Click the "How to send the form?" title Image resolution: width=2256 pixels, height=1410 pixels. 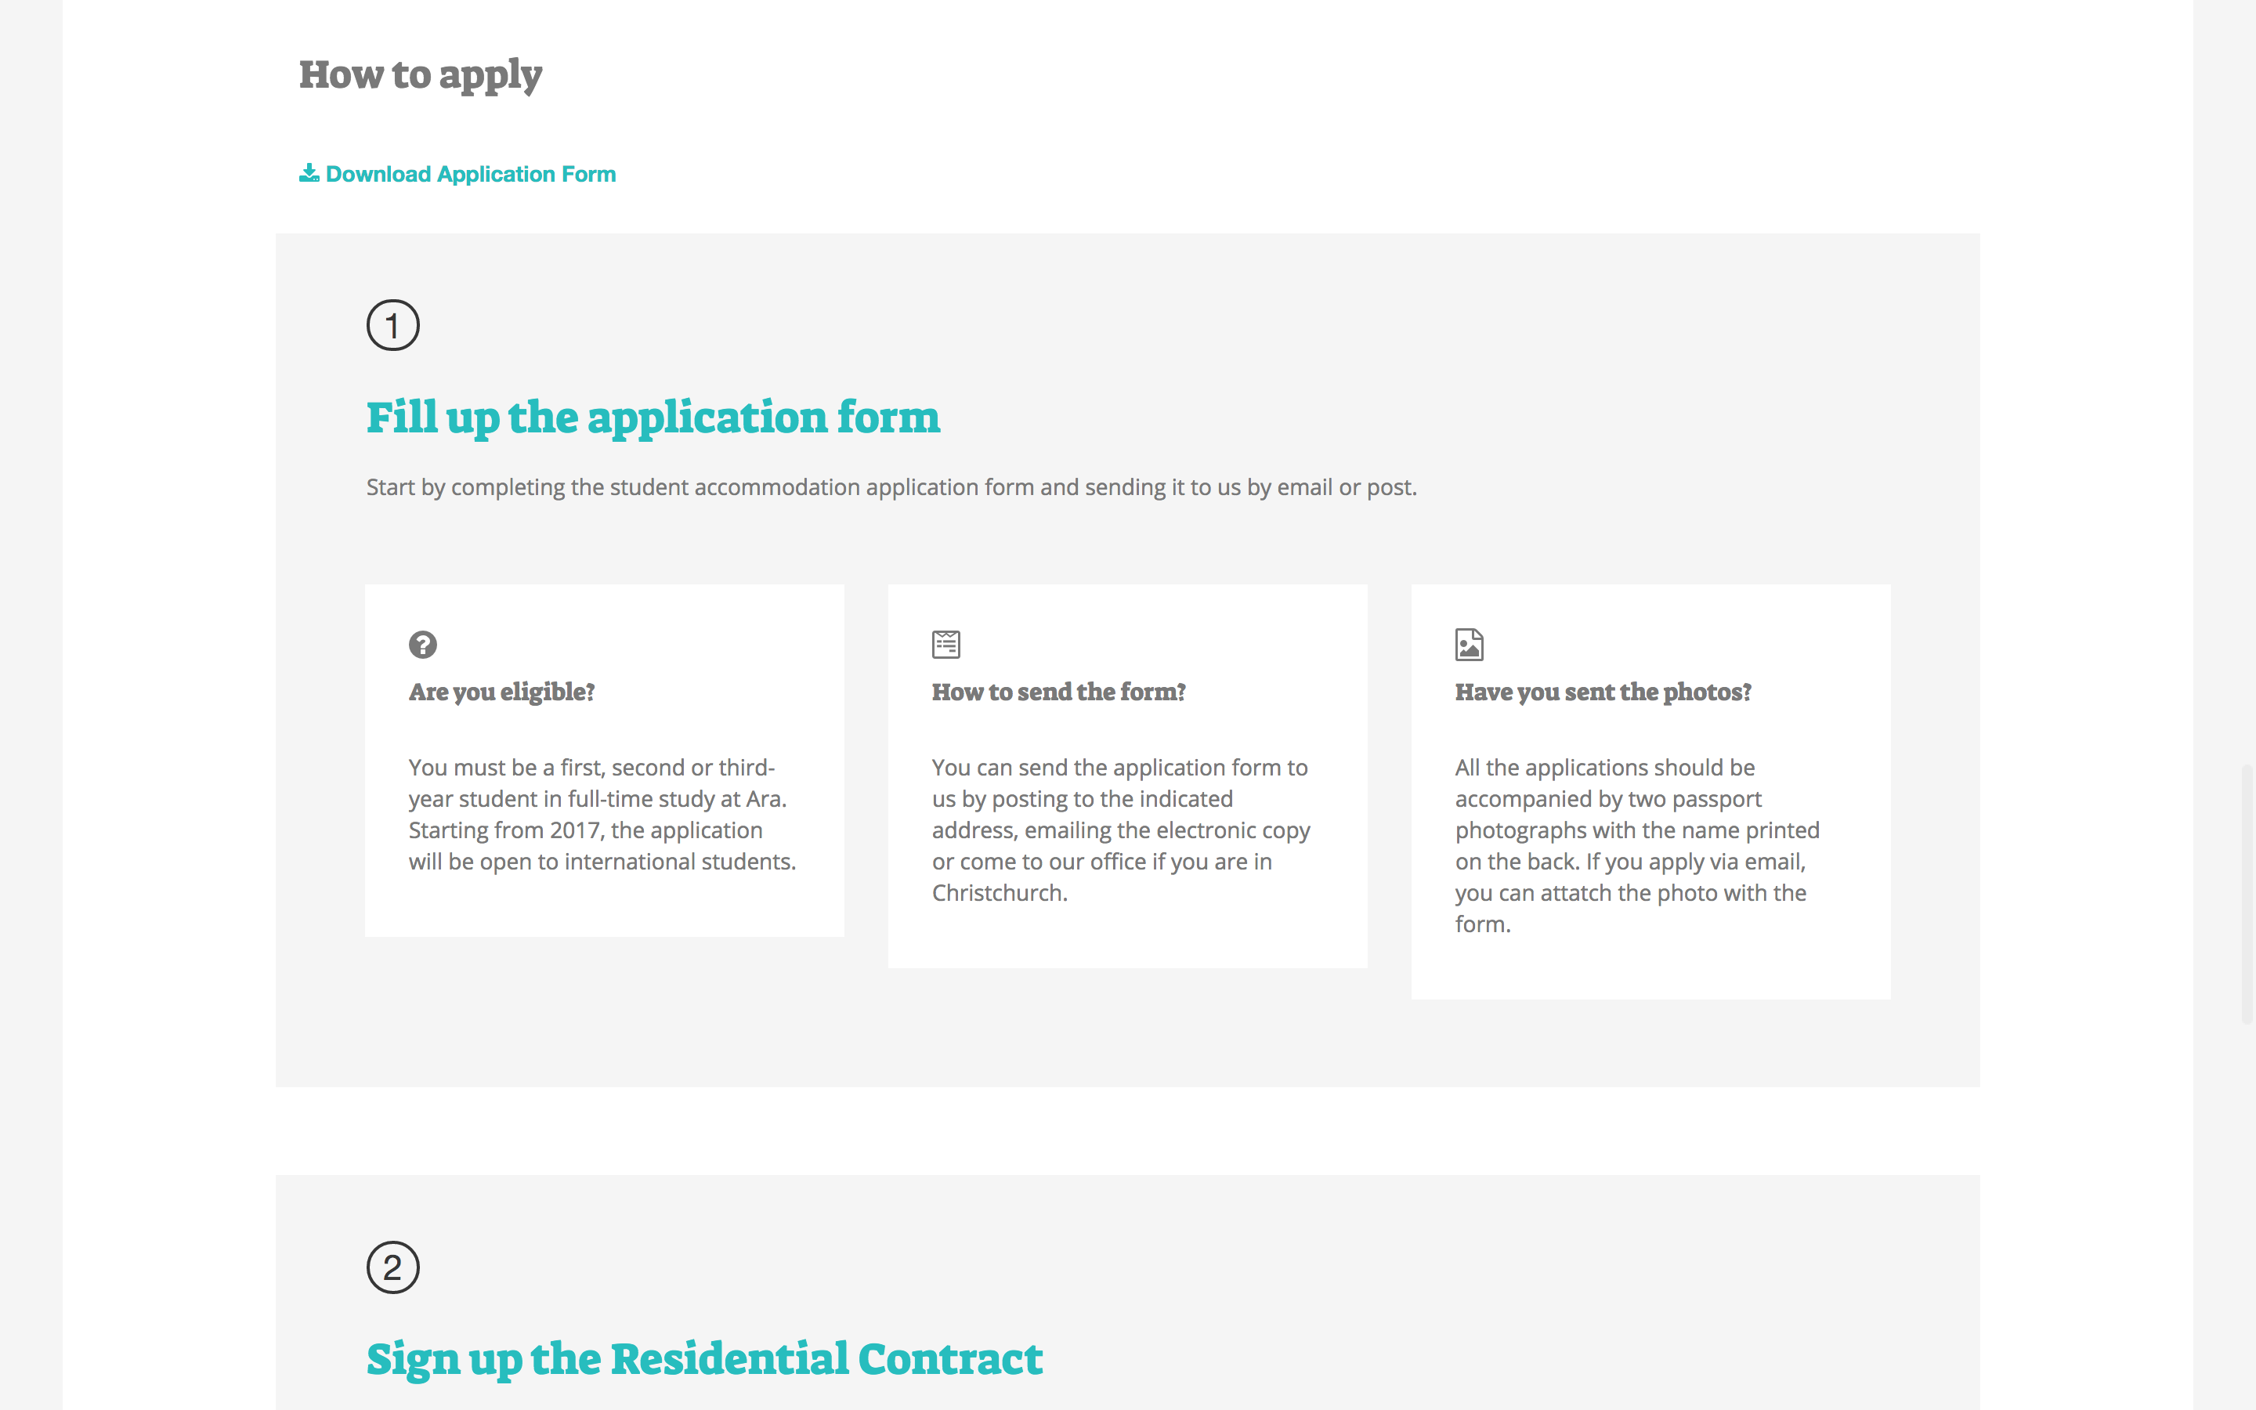tap(1058, 692)
